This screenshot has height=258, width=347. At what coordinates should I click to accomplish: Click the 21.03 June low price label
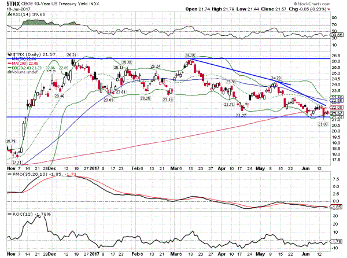click(x=323, y=123)
